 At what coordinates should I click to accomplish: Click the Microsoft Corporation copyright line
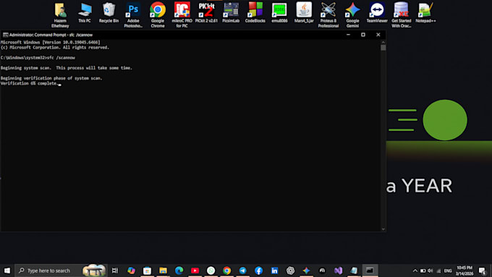tap(55, 48)
